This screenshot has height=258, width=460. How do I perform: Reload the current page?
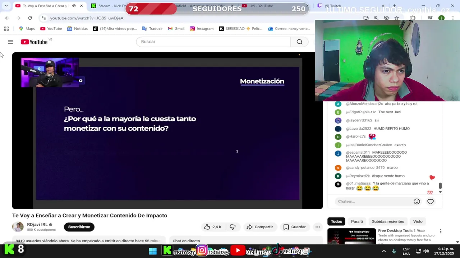click(x=30, y=18)
